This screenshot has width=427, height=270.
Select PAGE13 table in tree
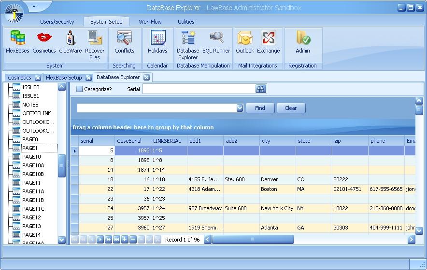(31, 226)
